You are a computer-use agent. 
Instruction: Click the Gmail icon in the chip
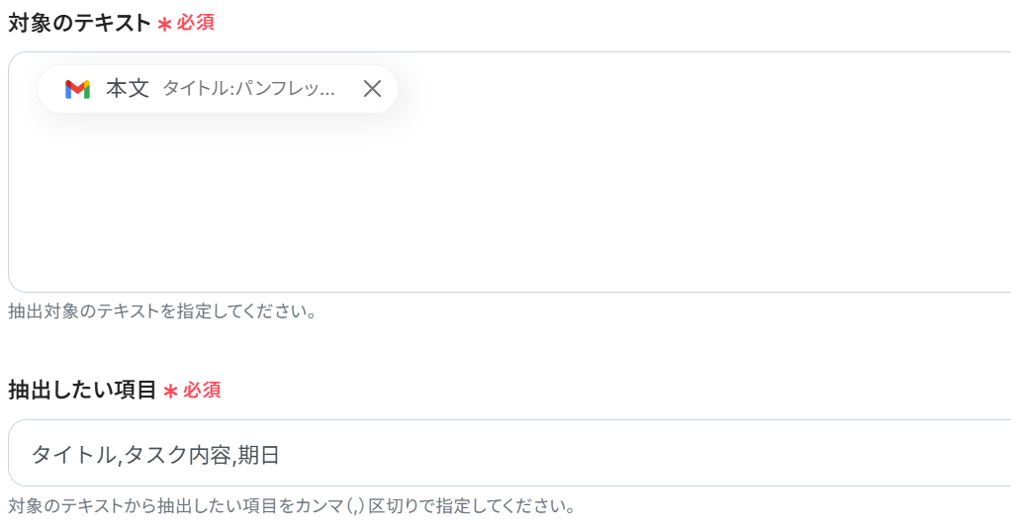[77, 89]
